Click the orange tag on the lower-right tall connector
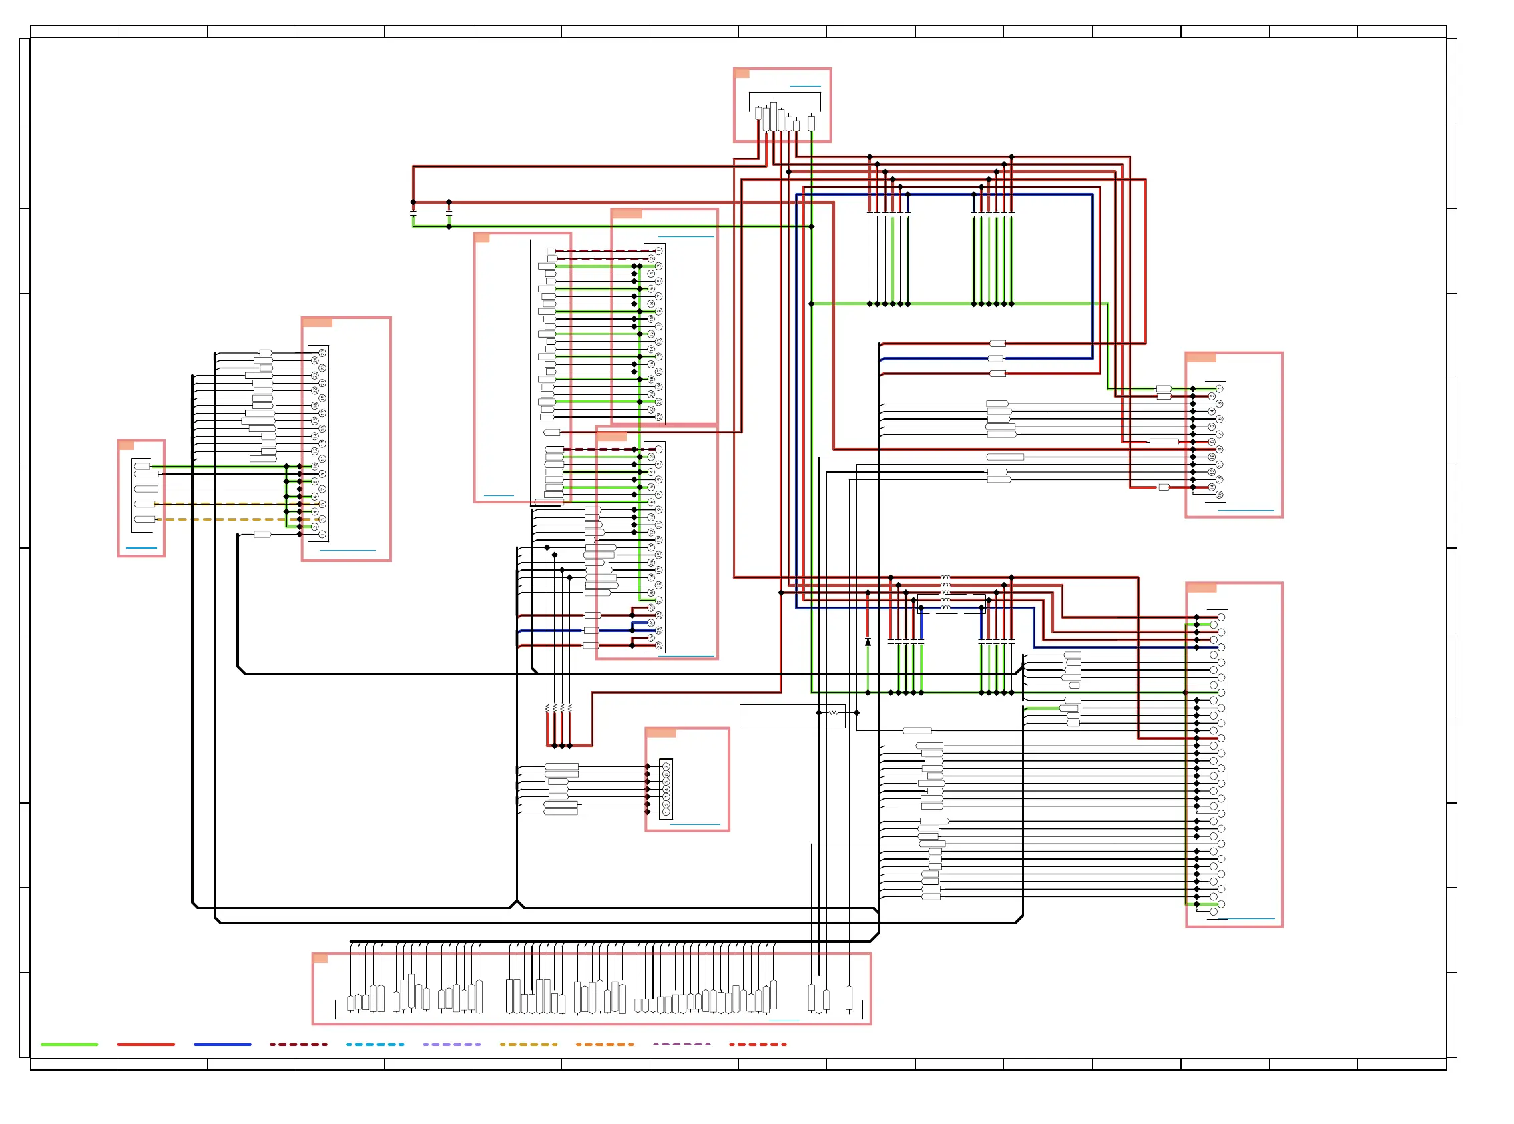The image size is (1514, 1124). pos(1201,587)
